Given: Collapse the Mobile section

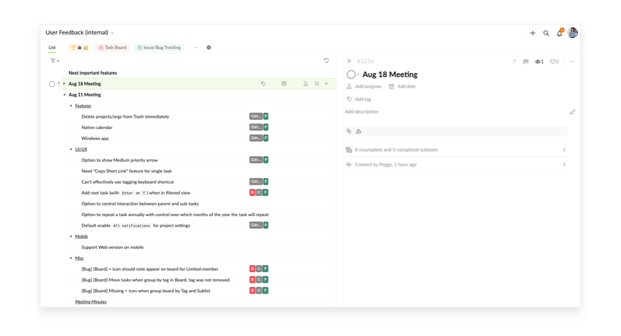Looking at the screenshot, I should pyautogui.click(x=71, y=236).
